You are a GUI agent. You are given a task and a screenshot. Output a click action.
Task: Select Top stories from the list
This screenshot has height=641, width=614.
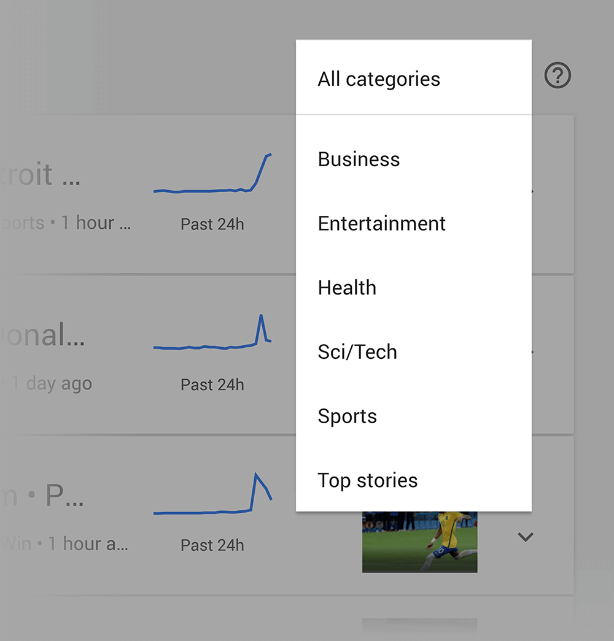point(413,480)
